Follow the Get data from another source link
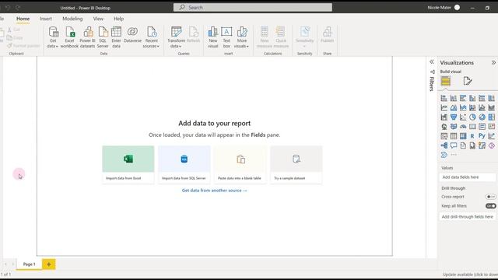The width and height of the screenshot is (498, 280). [x=215, y=191]
